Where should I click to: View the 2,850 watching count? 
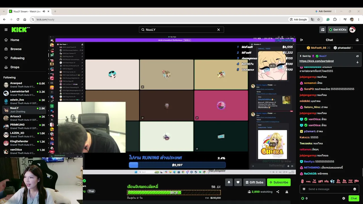coord(260,192)
